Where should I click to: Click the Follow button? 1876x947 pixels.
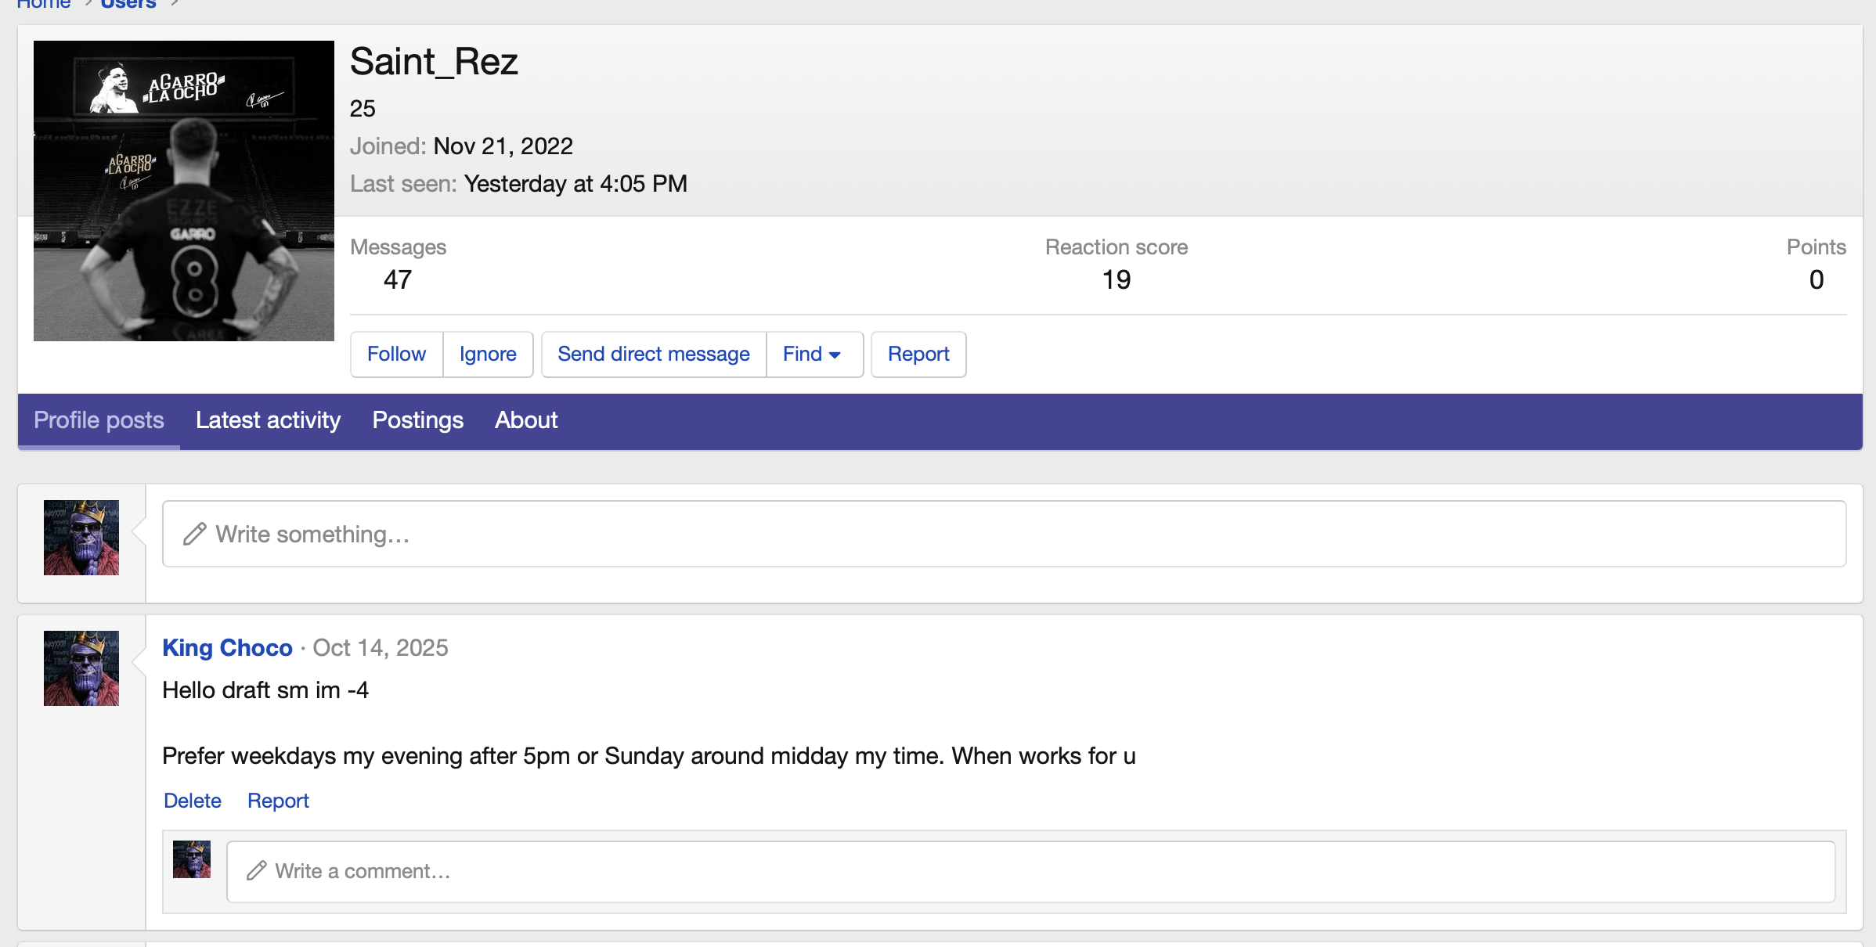click(396, 355)
